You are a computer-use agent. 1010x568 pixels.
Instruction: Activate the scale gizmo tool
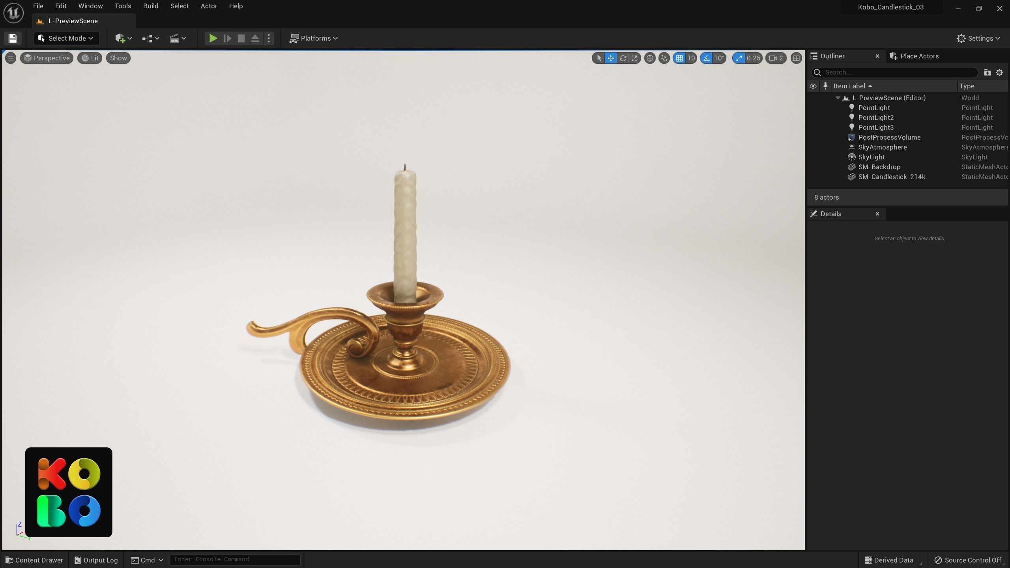click(x=634, y=58)
